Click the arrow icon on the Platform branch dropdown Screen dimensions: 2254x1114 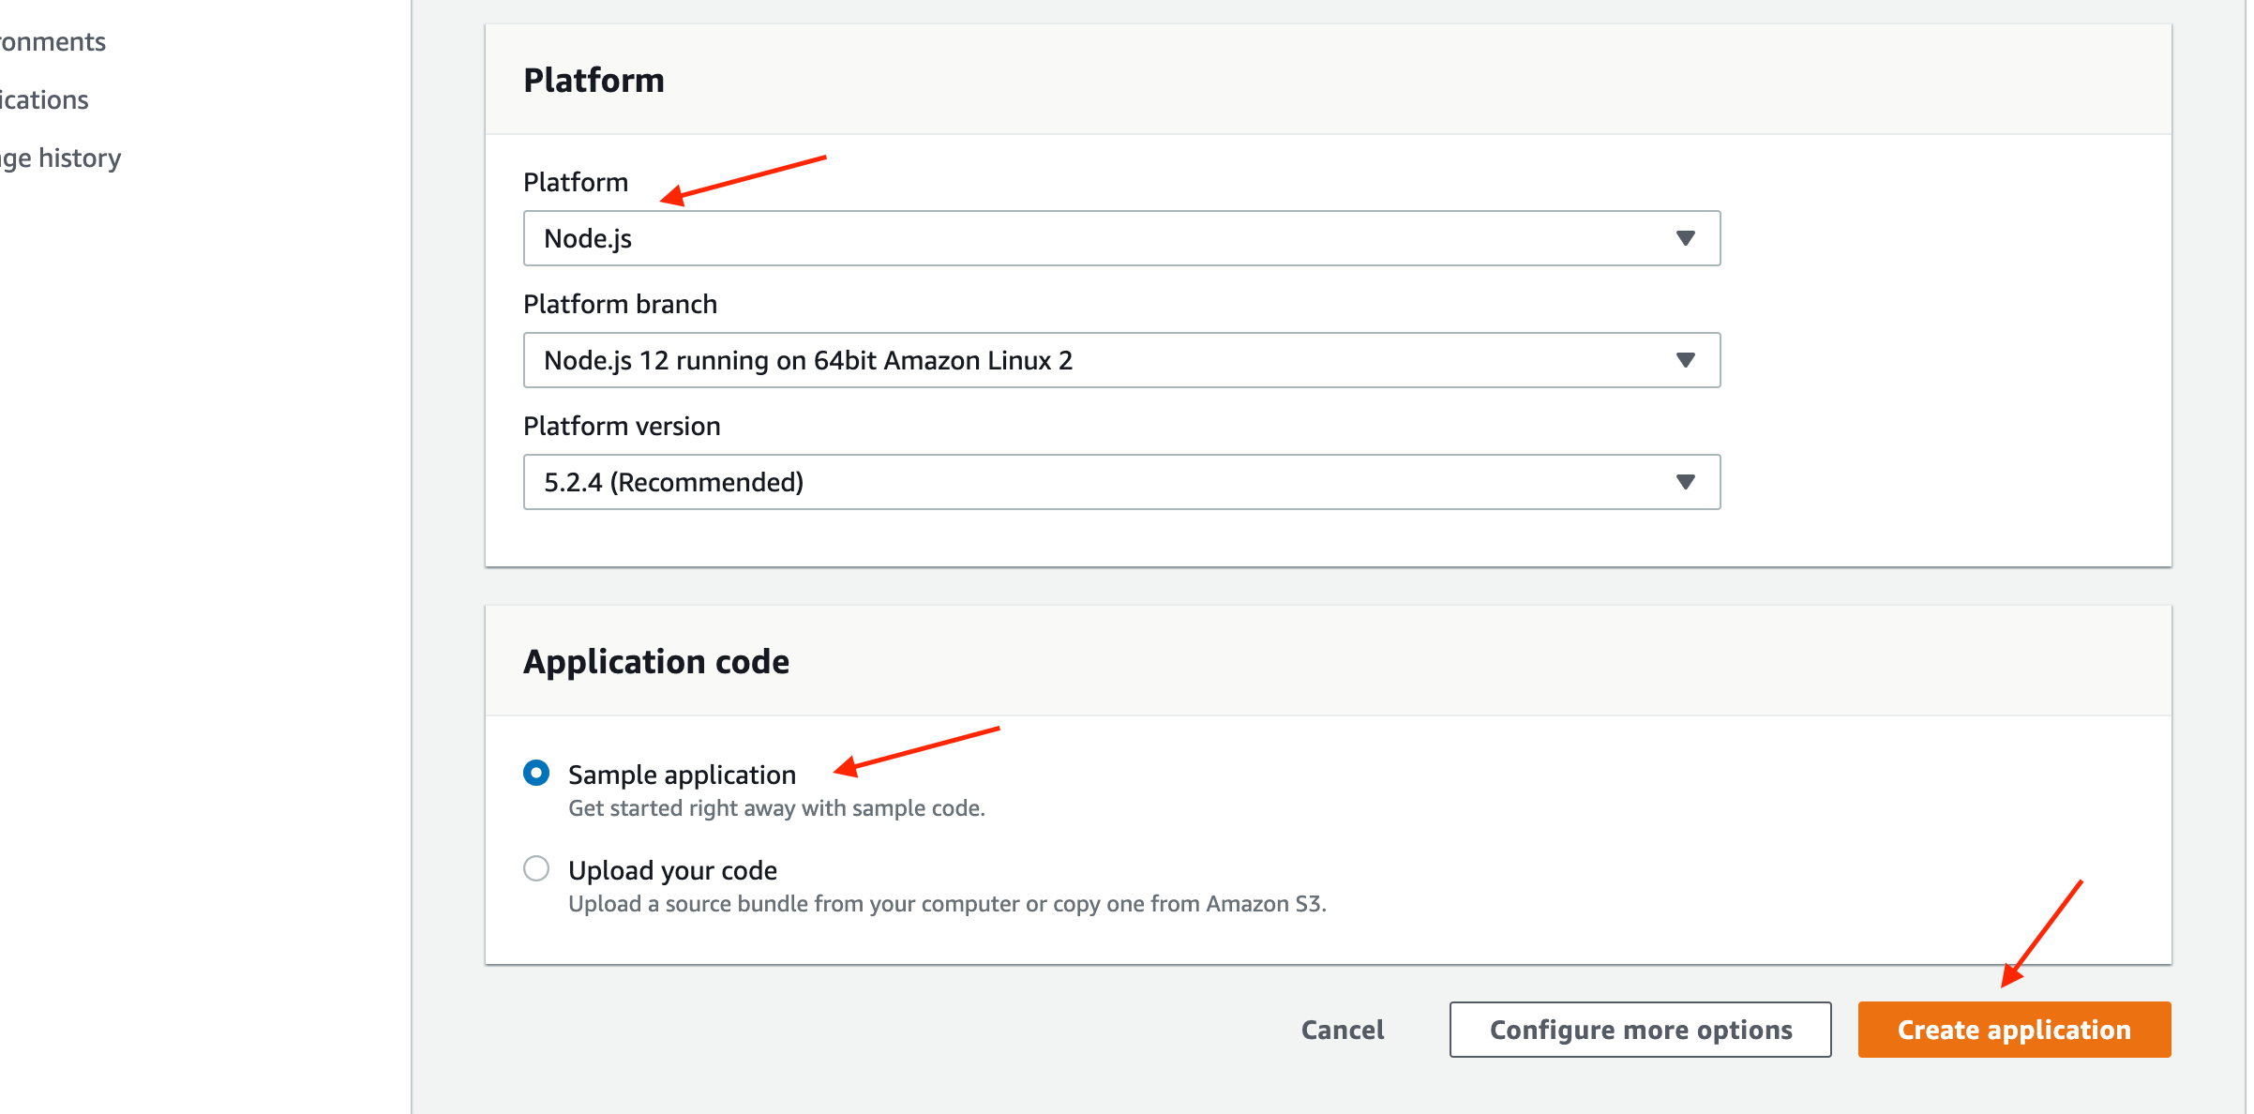pyautogui.click(x=1685, y=360)
